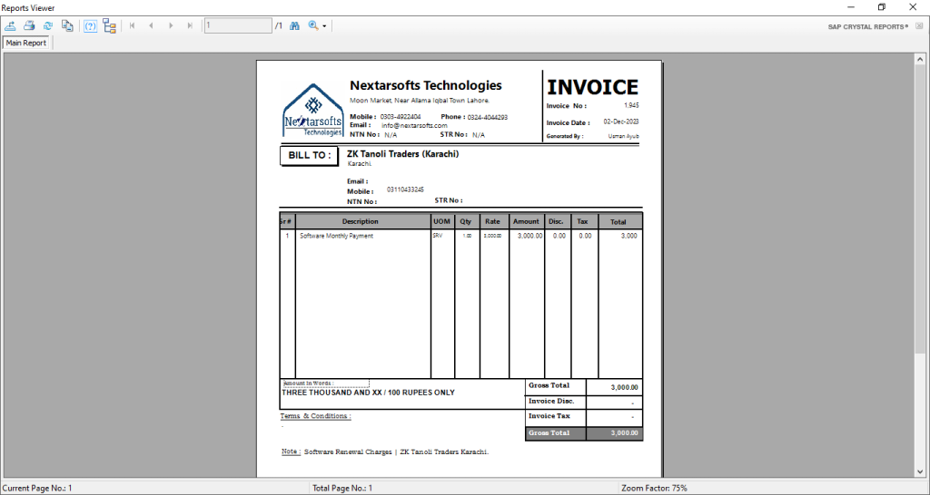The height and width of the screenshot is (495, 930).
Task: Click the Software Renewal Charges note
Action: 396,451
